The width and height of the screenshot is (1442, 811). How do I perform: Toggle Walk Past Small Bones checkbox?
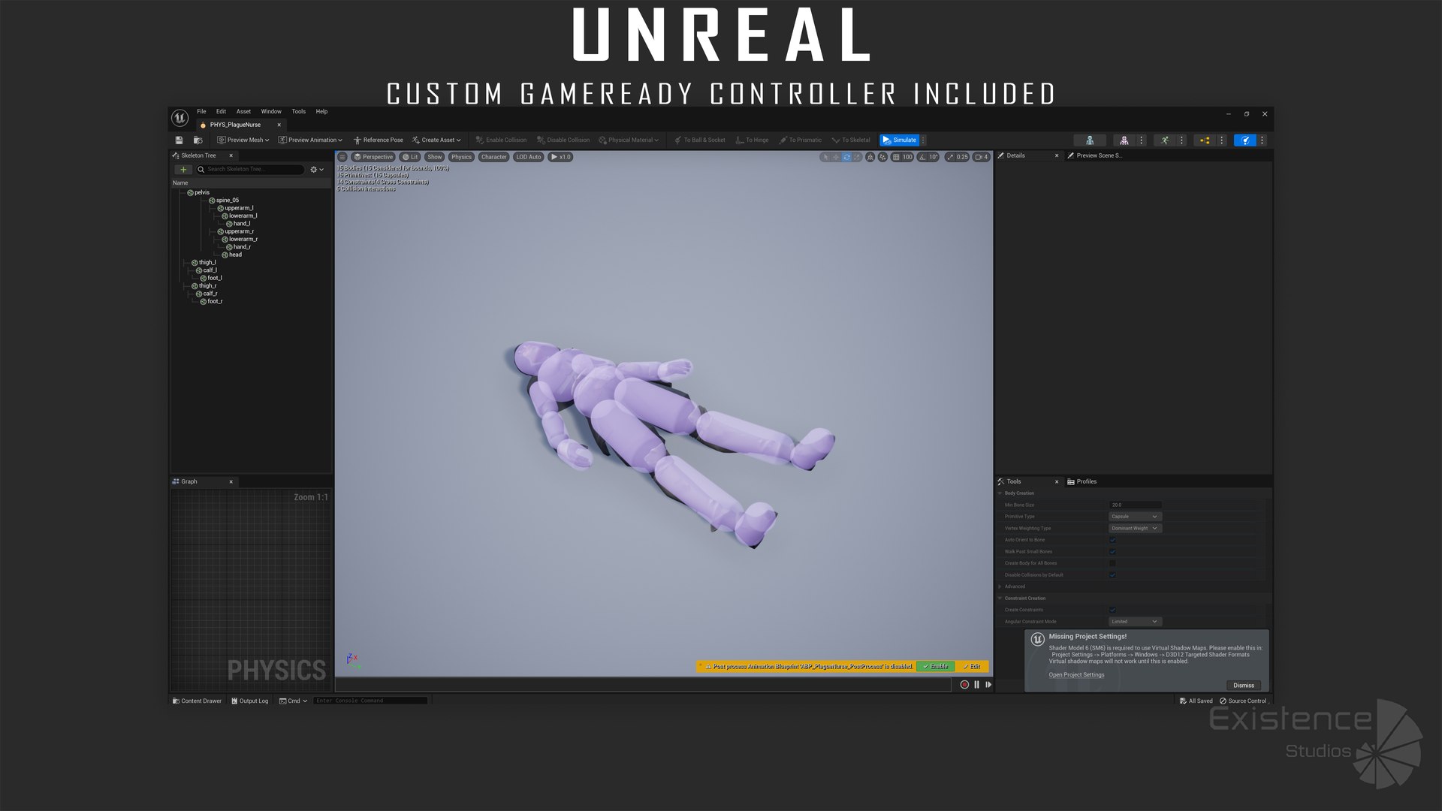(1112, 552)
